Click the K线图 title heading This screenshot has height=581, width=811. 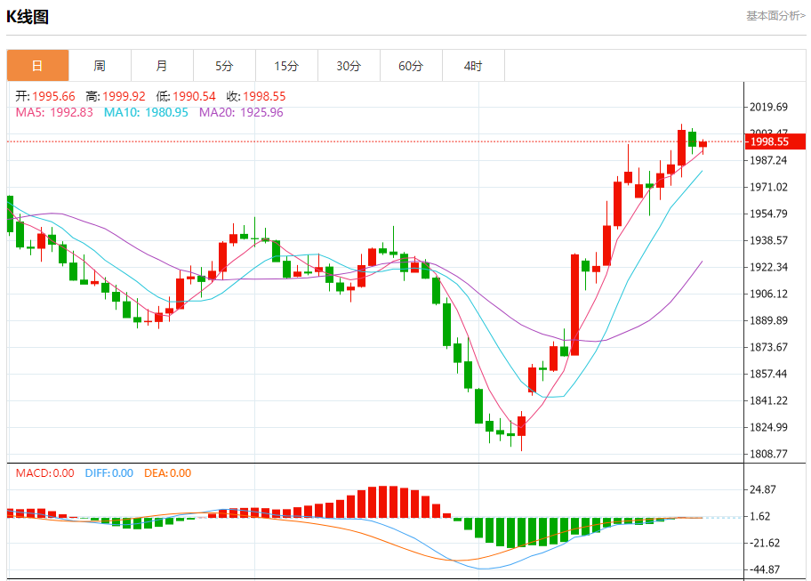pyautogui.click(x=28, y=16)
